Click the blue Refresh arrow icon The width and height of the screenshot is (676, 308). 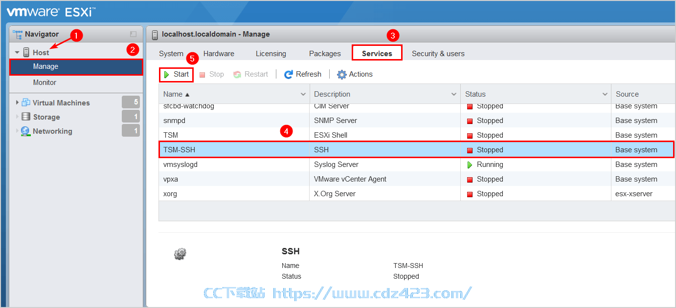click(x=289, y=74)
